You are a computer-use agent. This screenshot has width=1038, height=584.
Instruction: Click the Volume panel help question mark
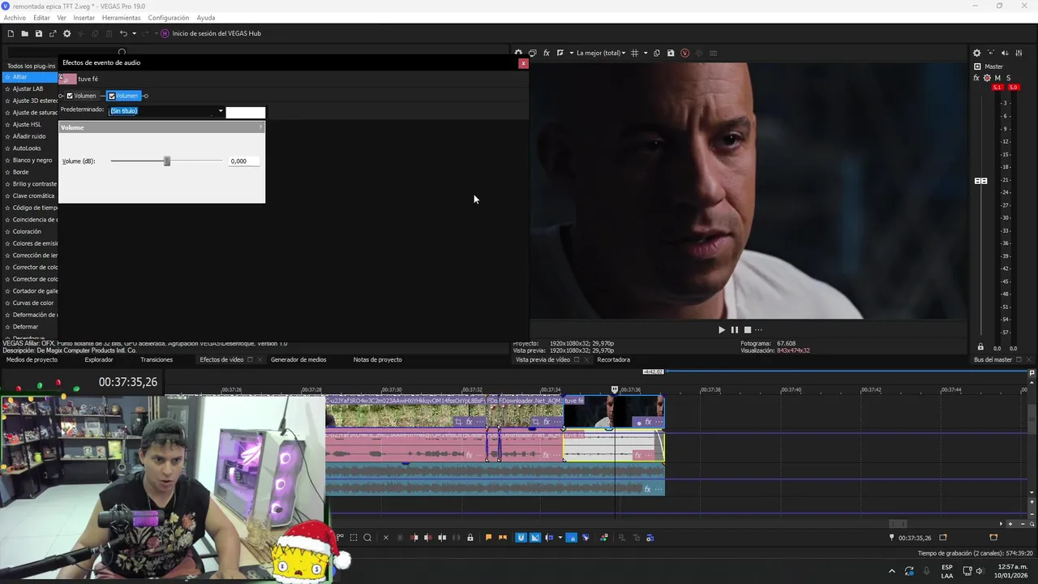click(x=260, y=127)
